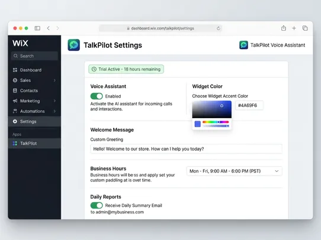Click the TalkPilot Voice Assistant header link
Screen dimensions: 321x240
click(x=272, y=45)
